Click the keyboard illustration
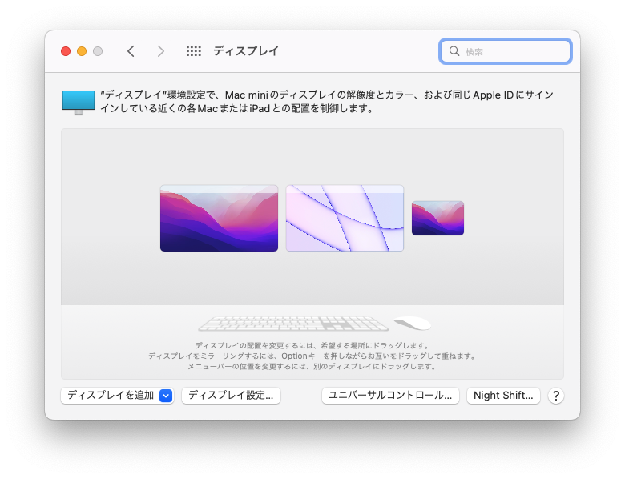 [293, 323]
